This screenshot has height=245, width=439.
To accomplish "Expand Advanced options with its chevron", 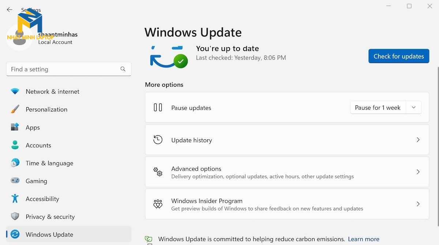I will [x=418, y=172].
